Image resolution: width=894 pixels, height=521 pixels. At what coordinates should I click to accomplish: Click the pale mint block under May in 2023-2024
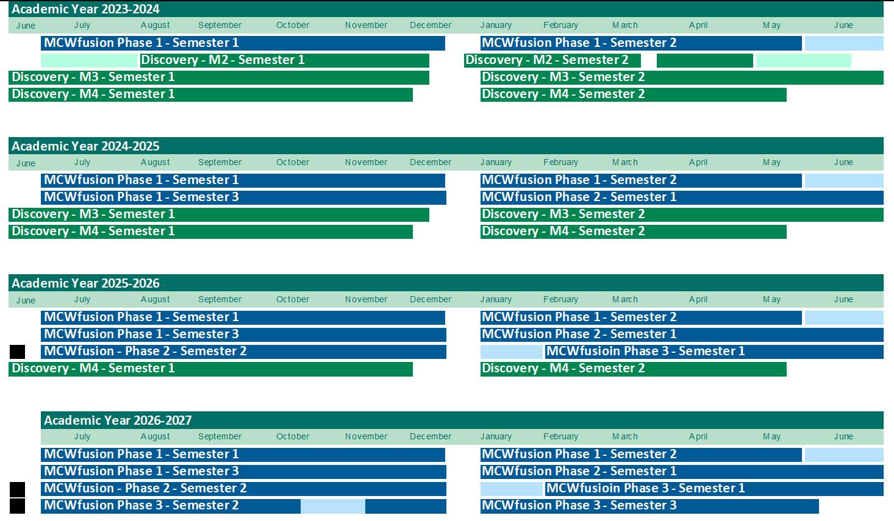point(803,60)
